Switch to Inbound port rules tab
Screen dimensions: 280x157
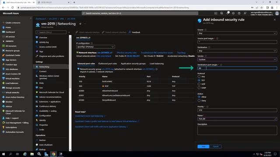click(x=86, y=64)
